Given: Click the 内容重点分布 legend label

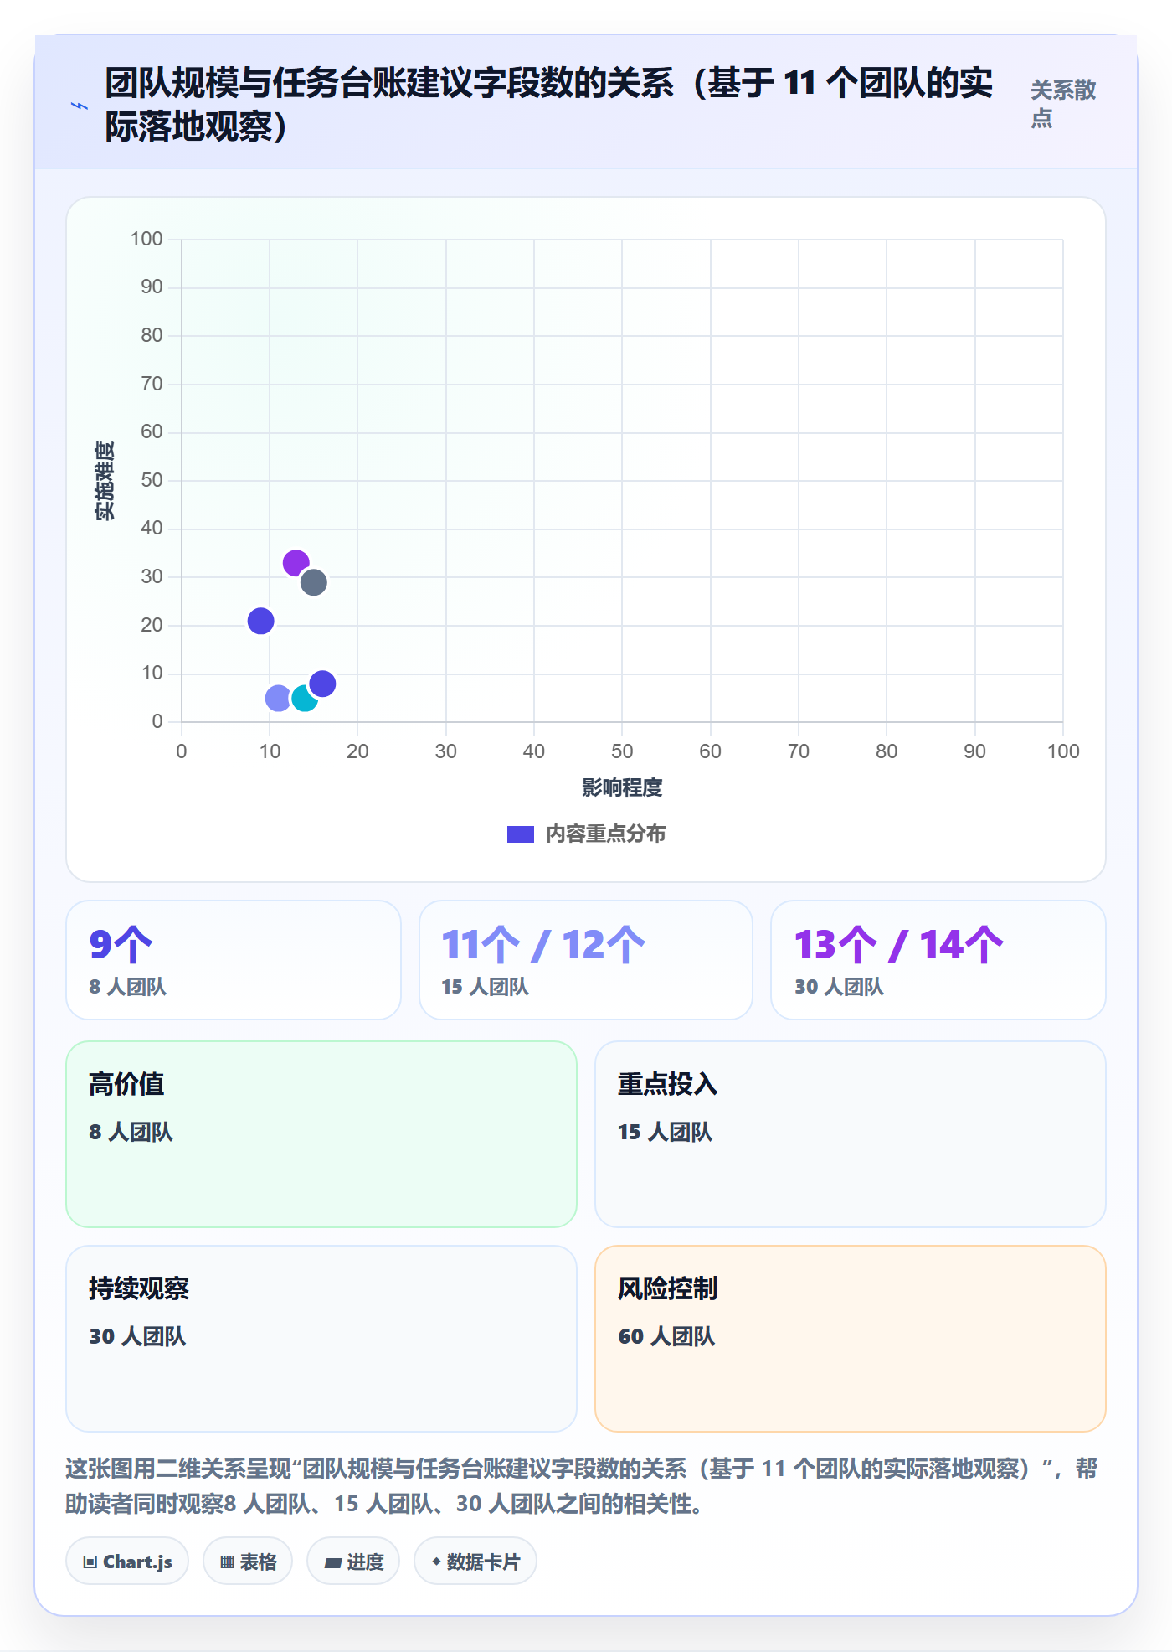Looking at the screenshot, I should [x=605, y=834].
